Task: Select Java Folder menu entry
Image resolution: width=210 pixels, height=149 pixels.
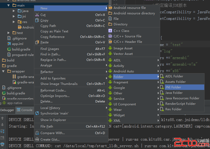Action: (x=182, y=93)
